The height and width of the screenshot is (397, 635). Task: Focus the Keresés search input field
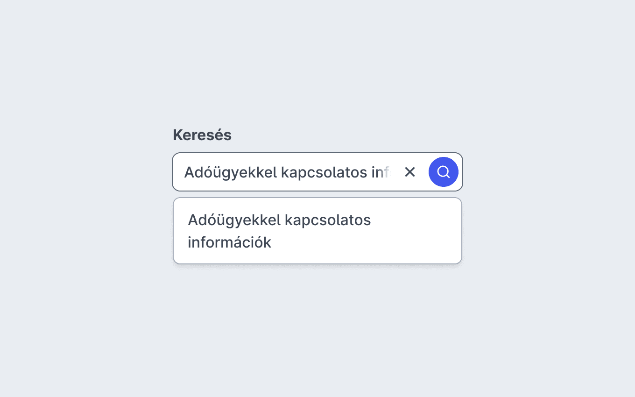point(287,172)
